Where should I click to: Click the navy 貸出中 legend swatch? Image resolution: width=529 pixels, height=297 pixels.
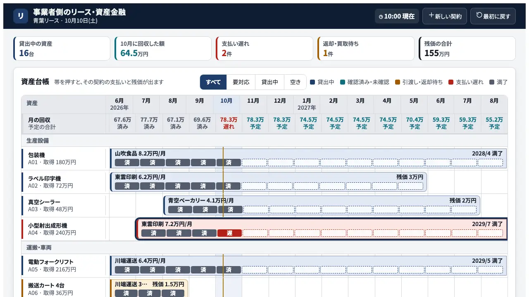312,82
